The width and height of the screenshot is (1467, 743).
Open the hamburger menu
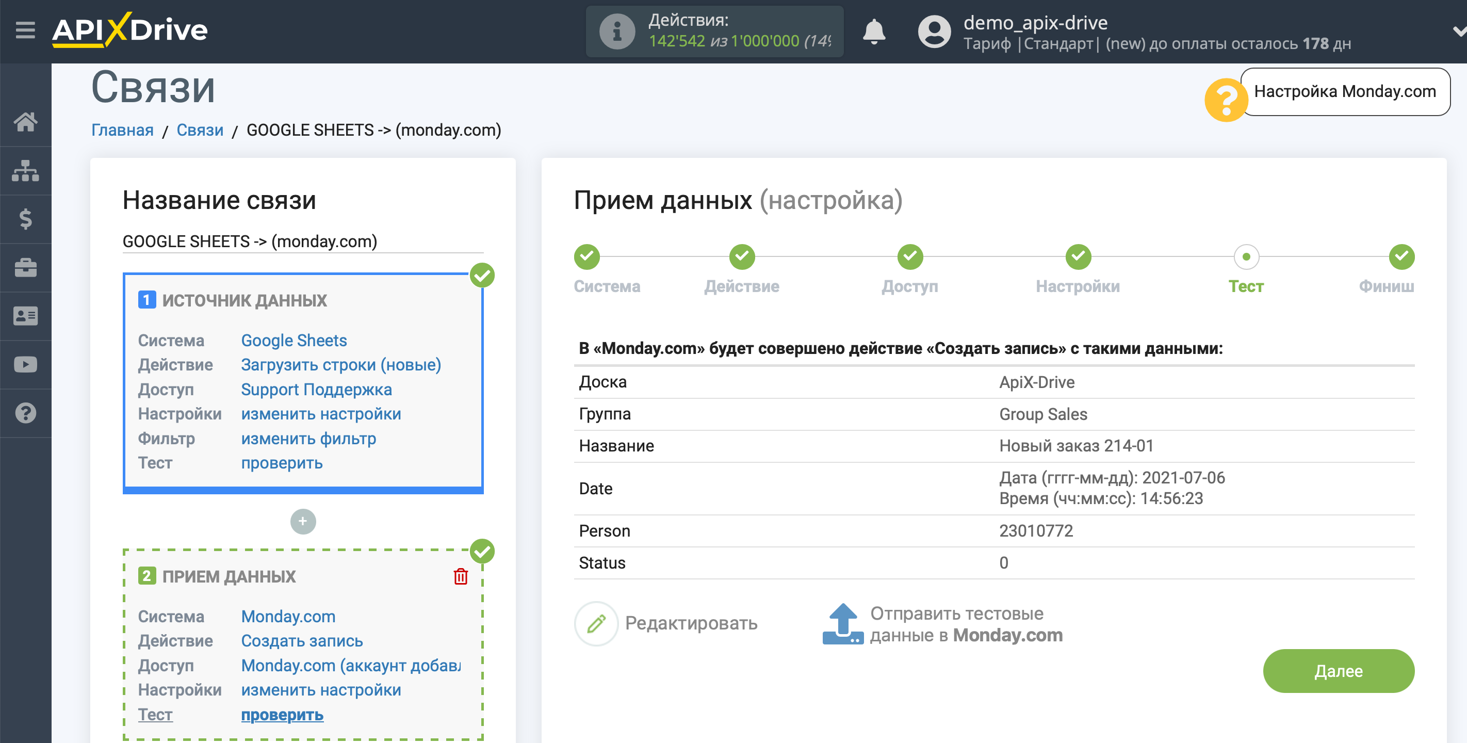[25, 29]
